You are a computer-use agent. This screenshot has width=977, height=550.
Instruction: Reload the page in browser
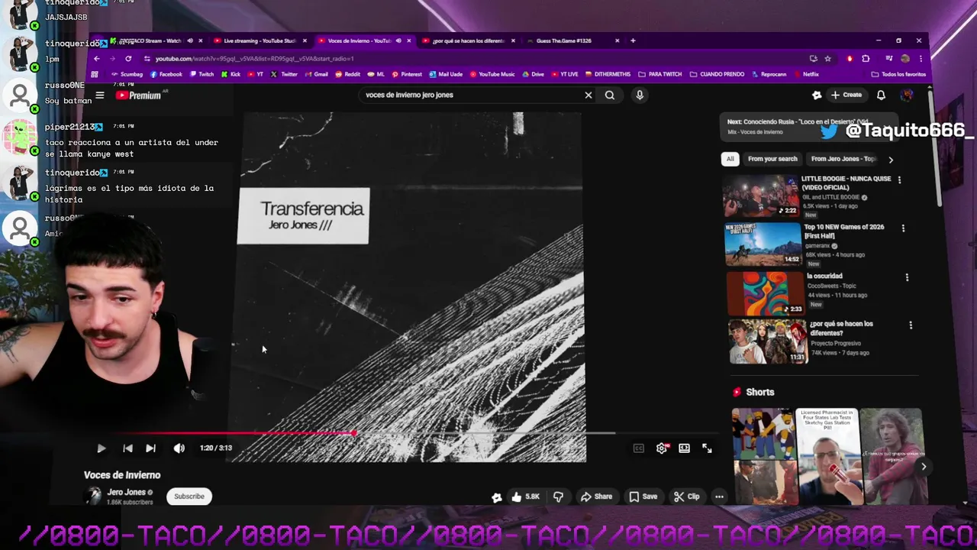(128, 58)
